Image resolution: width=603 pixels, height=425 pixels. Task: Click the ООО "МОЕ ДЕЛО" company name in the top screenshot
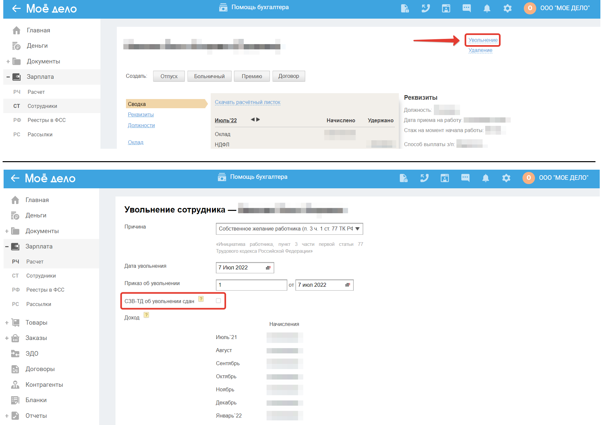pos(565,8)
